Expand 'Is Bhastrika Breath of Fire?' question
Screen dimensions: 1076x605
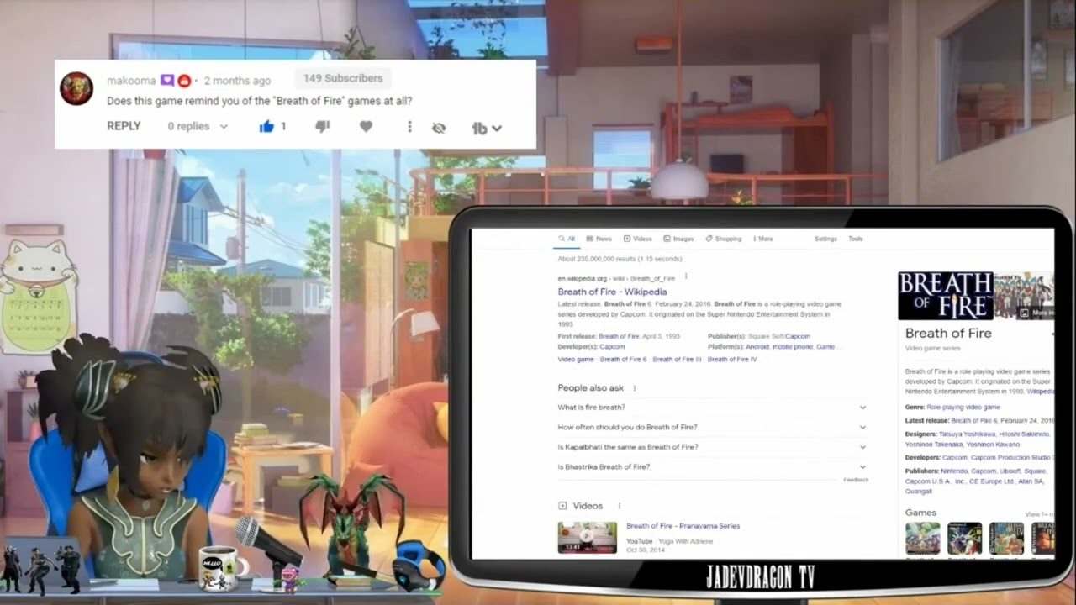coord(712,466)
